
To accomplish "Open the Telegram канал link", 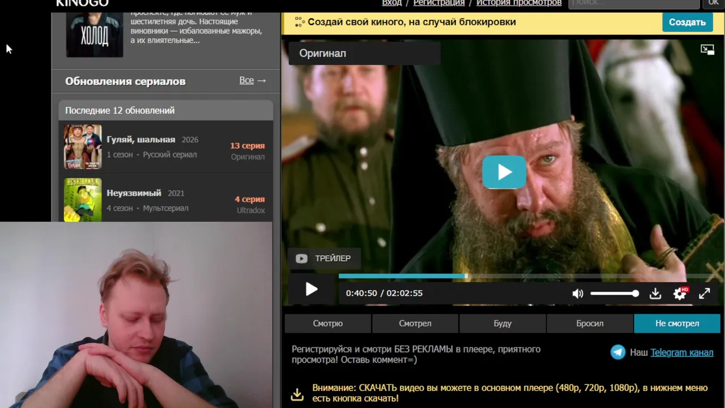I will [x=682, y=352].
